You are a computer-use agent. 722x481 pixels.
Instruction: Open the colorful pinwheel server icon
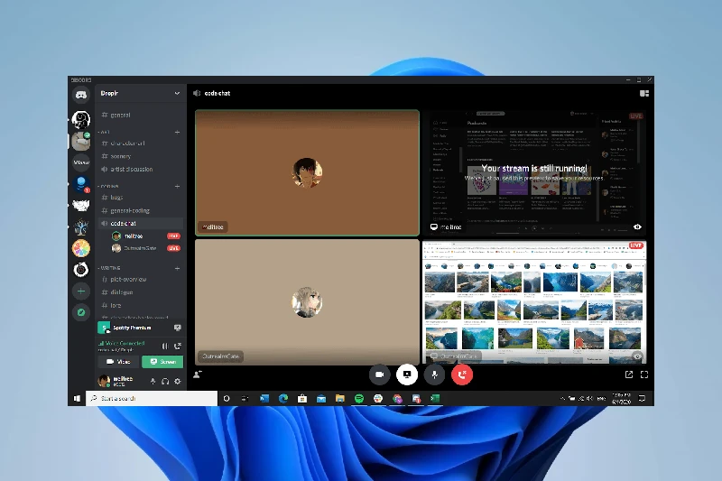(x=81, y=248)
